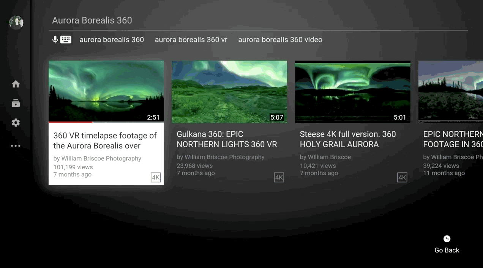Show more options via three dots icon
483x268 pixels.
point(16,146)
